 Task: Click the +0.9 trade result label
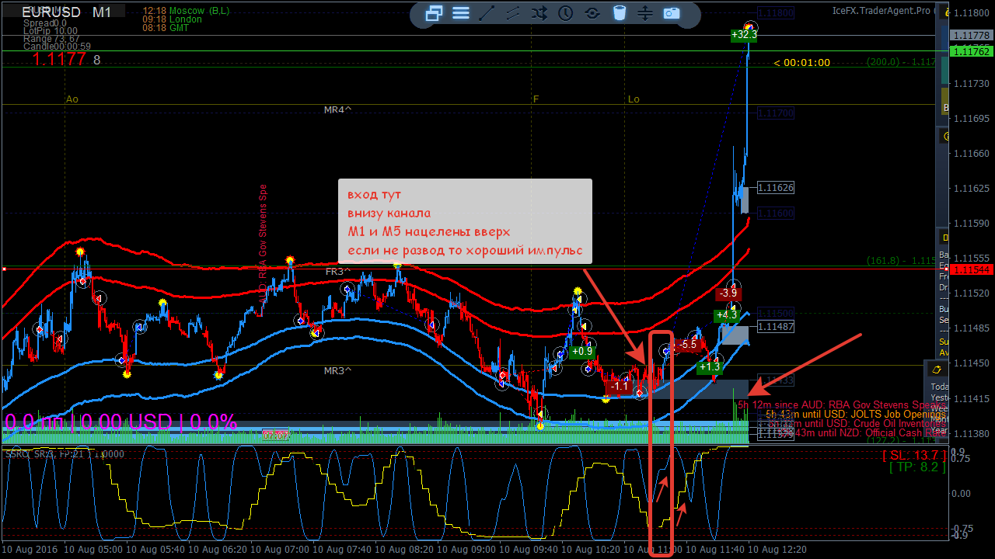click(581, 351)
